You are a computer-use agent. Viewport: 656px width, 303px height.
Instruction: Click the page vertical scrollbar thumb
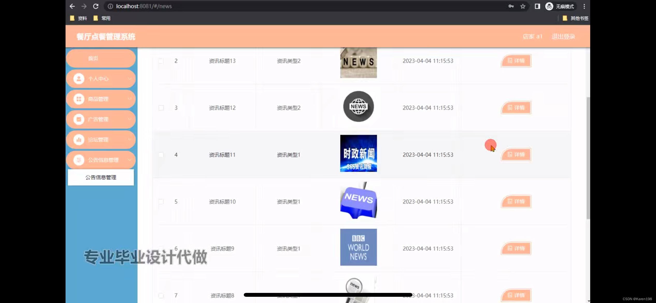coord(588,158)
